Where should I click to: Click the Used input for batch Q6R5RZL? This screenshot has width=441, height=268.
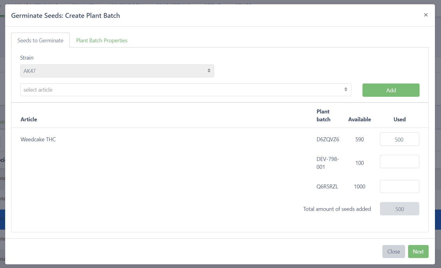[399, 186]
